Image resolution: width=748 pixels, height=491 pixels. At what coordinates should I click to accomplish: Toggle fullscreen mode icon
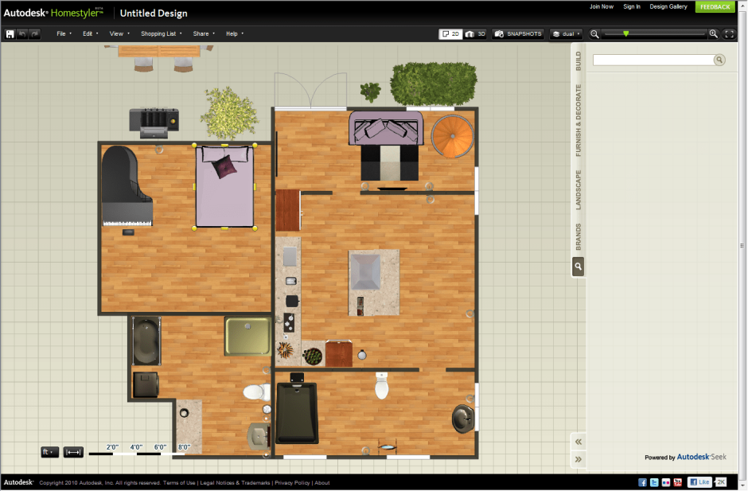729,34
